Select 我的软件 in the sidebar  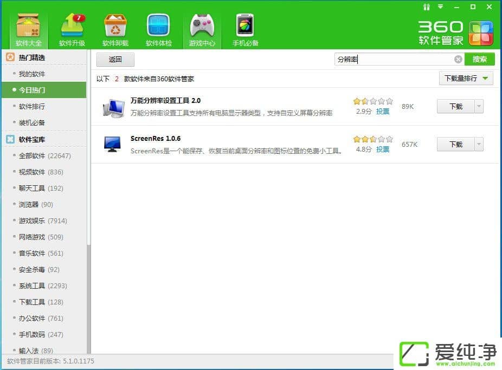pos(32,74)
